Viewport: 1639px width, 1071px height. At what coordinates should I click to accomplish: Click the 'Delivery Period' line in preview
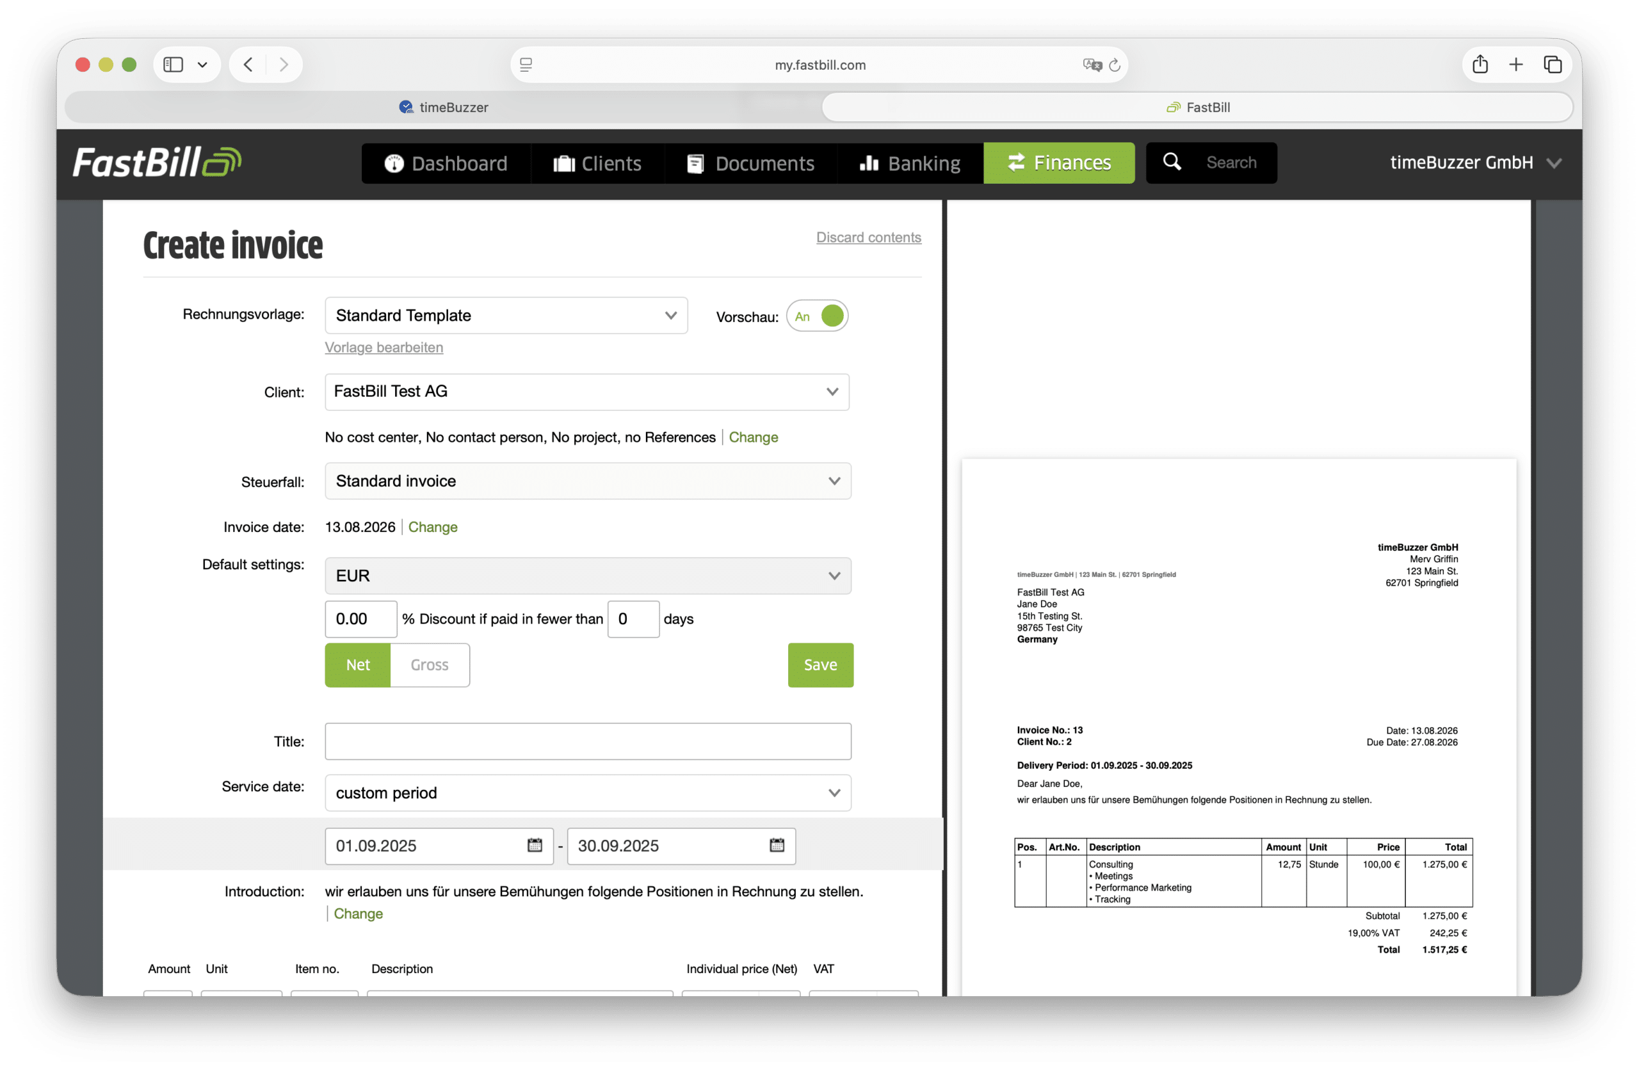[1104, 765]
